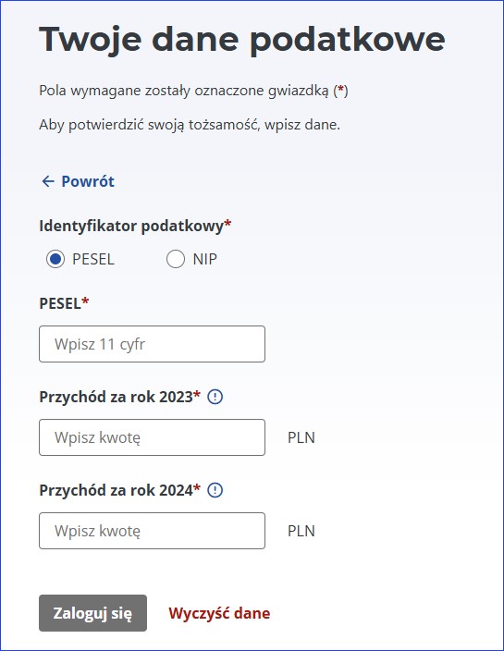
Task: Click the PLN unit beside 2024 field
Action: tap(301, 531)
